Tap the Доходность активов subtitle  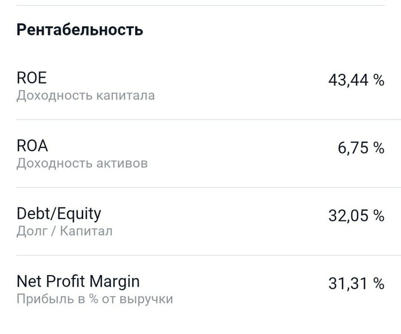(82, 164)
